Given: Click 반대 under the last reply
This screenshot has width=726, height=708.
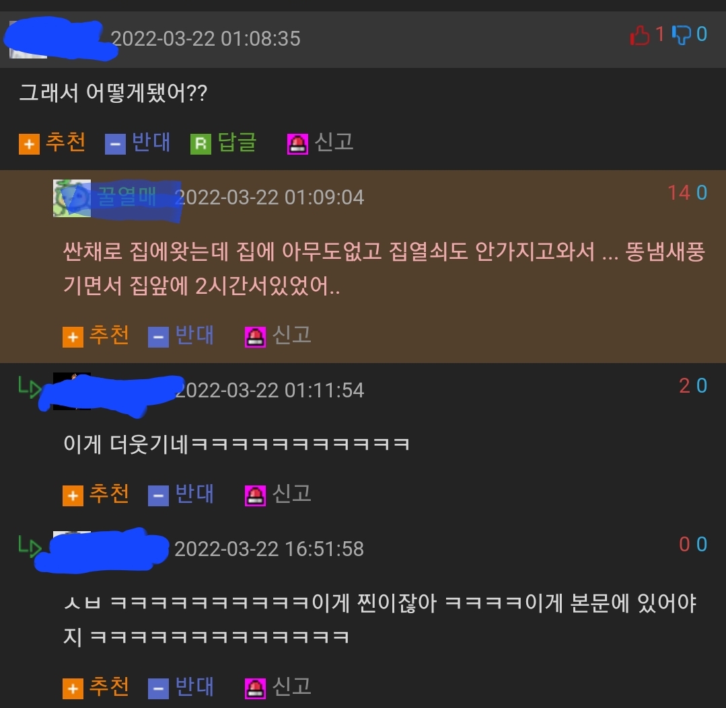Looking at the screenshot, I should (x=194, y=686).
